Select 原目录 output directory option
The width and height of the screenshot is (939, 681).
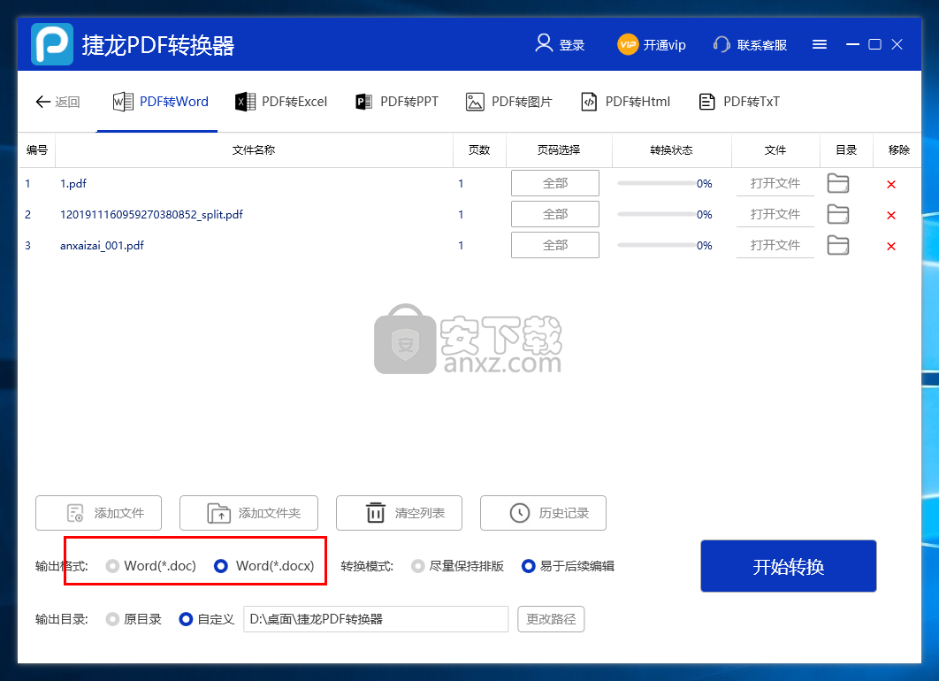[134, 619]
